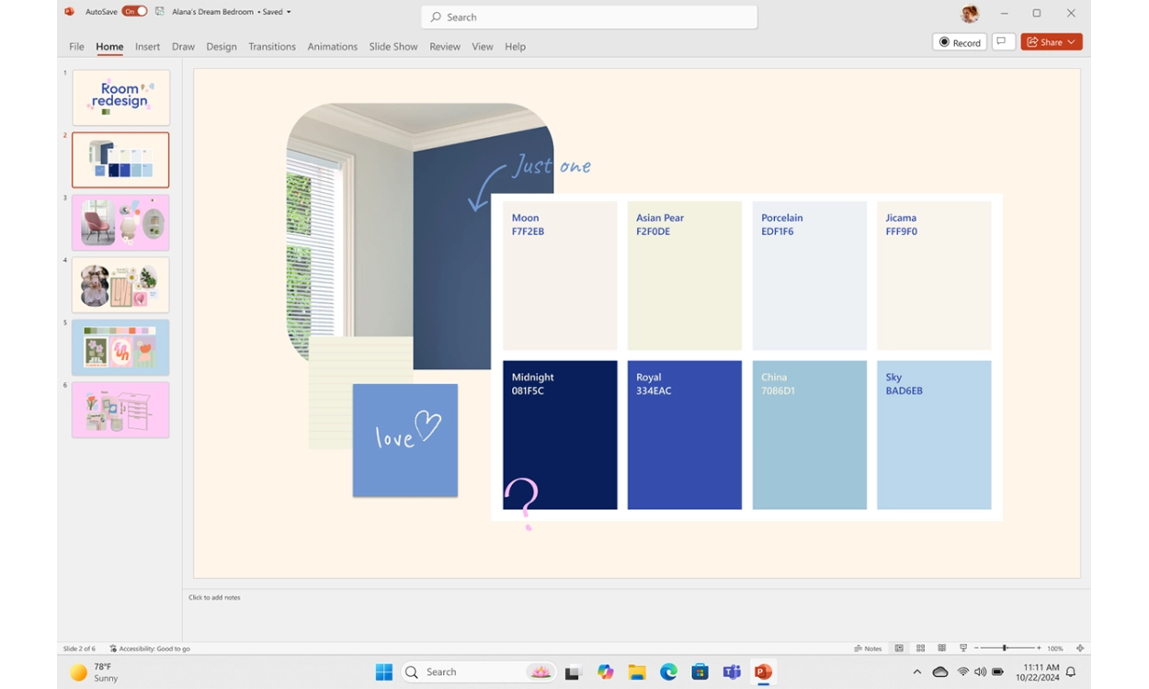Start the slideshow from status bar icon
The height and width of the screenshot is (689, 1149).
pyautogui.click(x=962, y=649)
